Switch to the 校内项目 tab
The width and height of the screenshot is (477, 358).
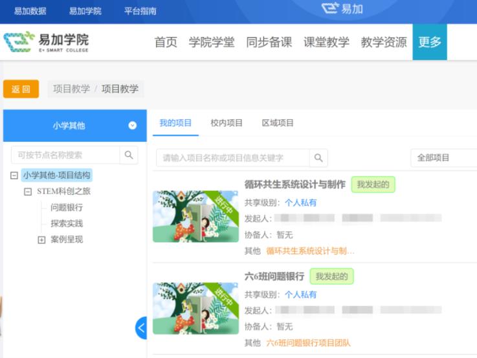point(227,123)
